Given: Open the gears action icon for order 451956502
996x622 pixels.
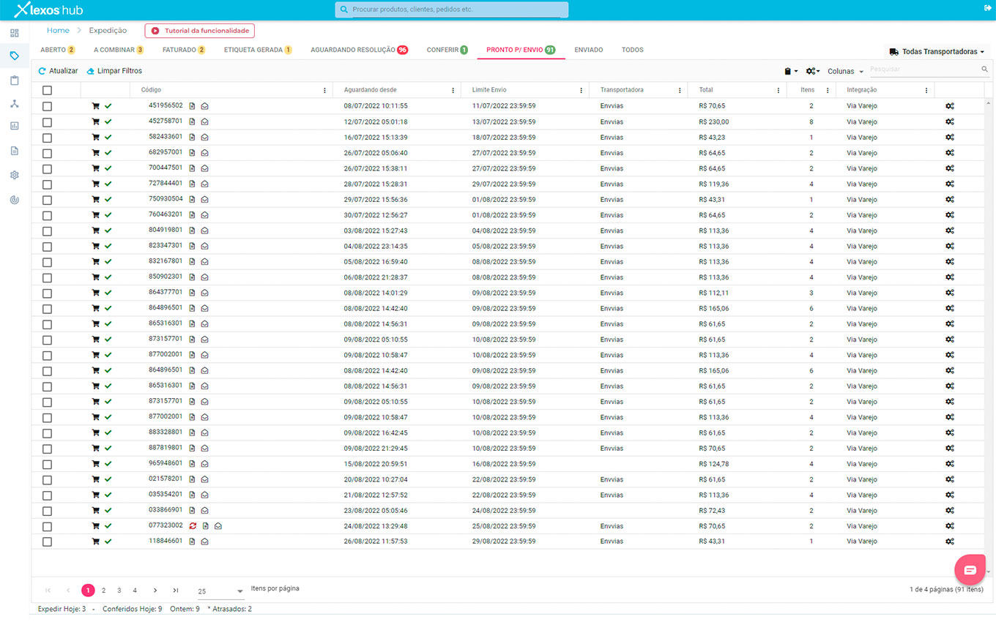Looking at the screenshot, I should click(949, 106).
